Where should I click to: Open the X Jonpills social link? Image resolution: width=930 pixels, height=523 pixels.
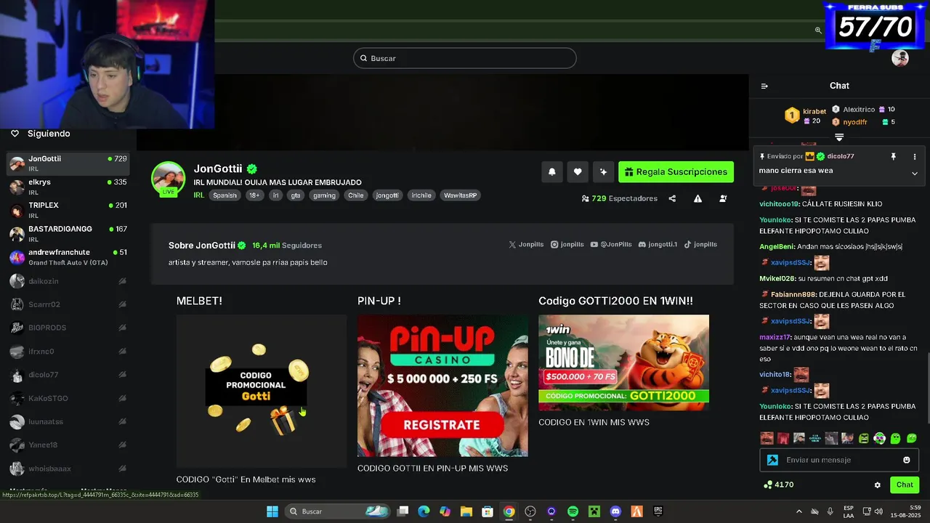(526, 245)
